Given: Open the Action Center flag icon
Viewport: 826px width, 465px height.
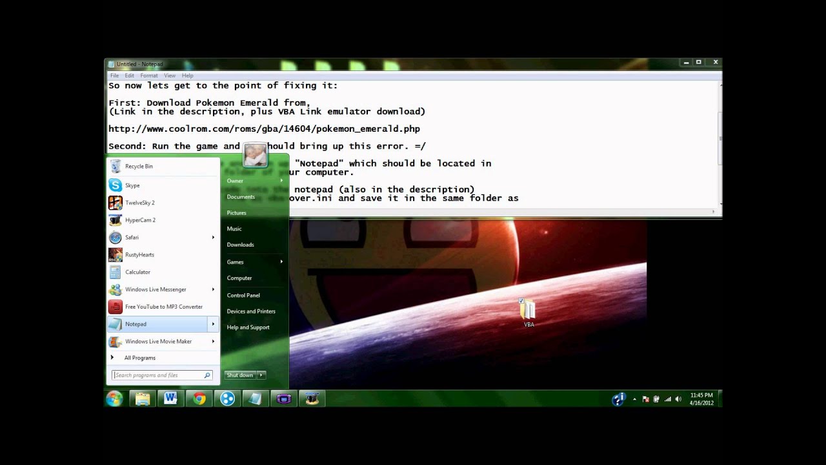Looking at the screenshot, I should [646, 399].
